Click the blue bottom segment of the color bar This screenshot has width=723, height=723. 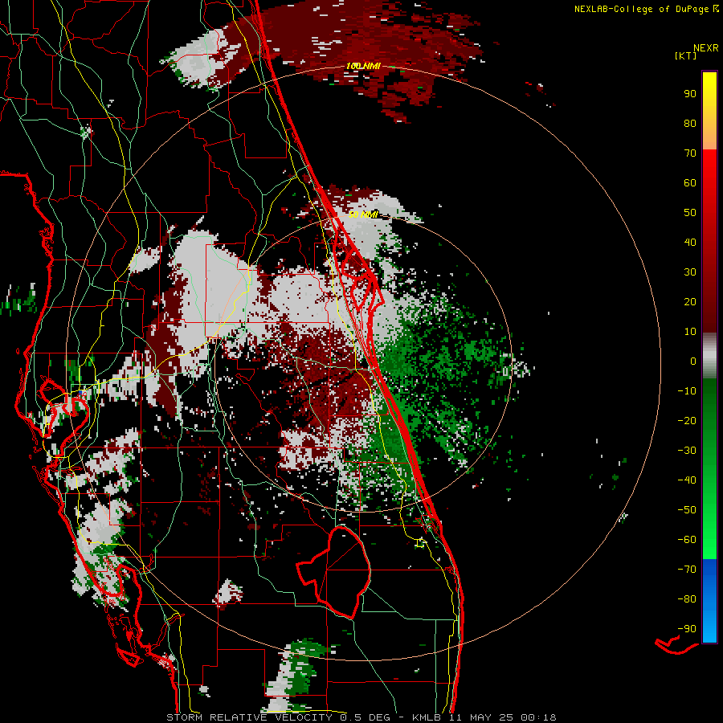709,601
